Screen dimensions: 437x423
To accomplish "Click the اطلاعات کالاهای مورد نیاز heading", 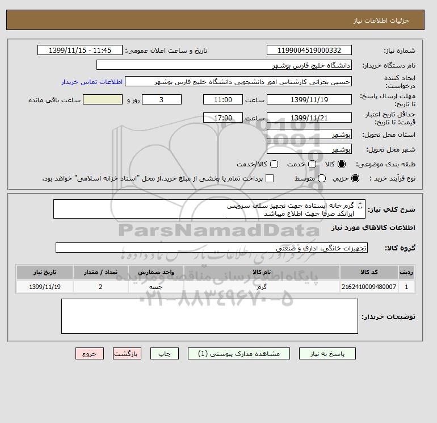I will click(373, 228).
